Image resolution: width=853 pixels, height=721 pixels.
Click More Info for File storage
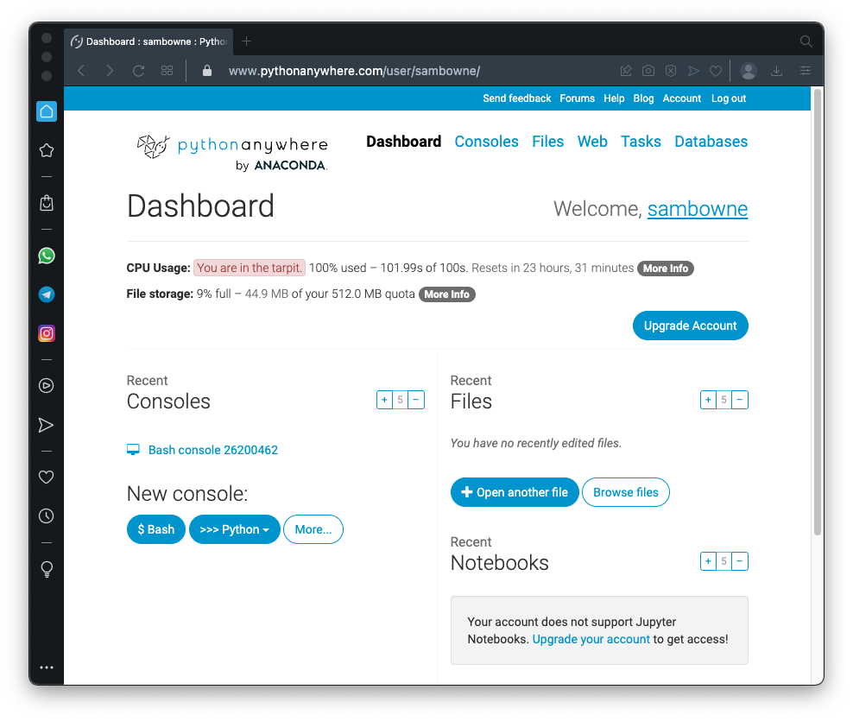[446, 294]
